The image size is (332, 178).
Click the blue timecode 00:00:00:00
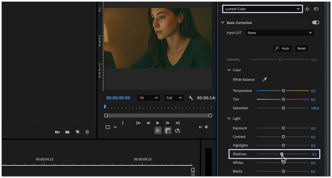[x=118, y=98]
